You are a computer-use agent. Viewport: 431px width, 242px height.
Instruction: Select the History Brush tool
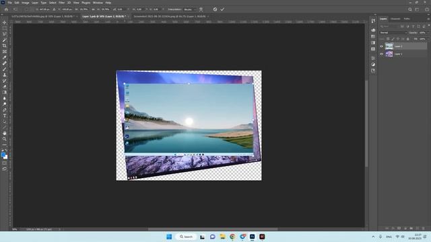[5, 81]
